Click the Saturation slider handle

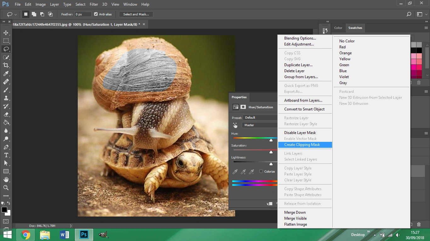point(271,152)
